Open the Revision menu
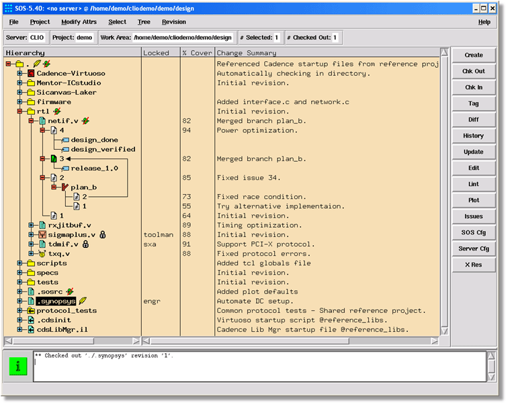The width and height of the screenshot is (508, 405). [x=174, y=22]
